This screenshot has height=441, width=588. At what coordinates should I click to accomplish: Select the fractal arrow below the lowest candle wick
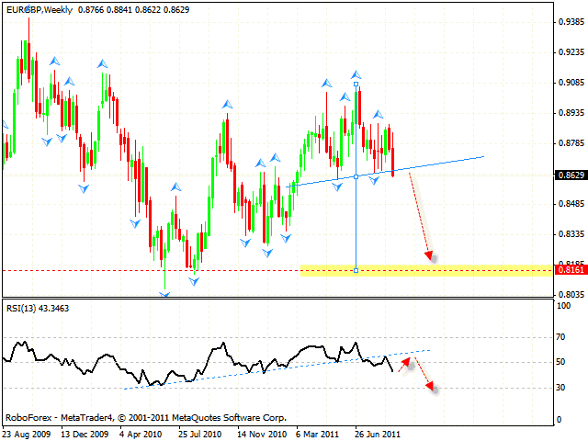(x=164, y=294)
